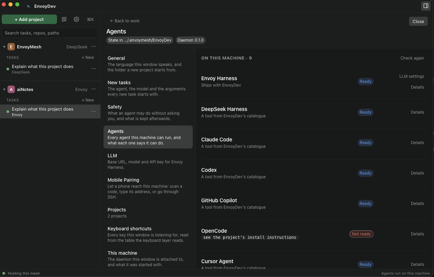Viewport: 434px width, 277px height.
Task: Click the EnvoyMesh project avatar E
Action: tap(11, 47)
